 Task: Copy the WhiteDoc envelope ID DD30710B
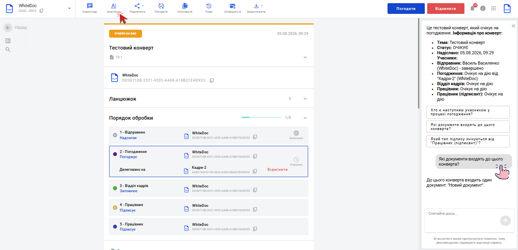[x=212, y=80]
